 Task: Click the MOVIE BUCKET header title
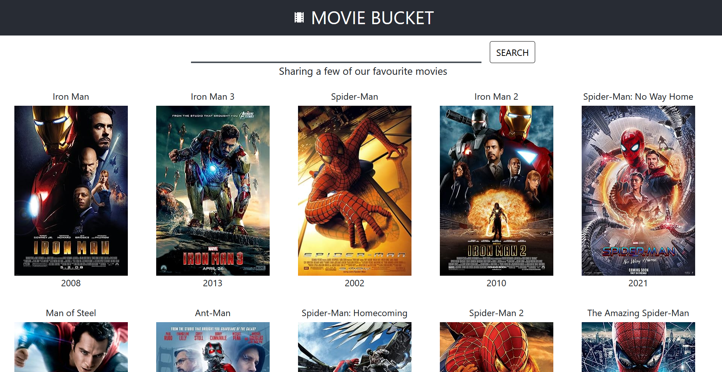372,18
